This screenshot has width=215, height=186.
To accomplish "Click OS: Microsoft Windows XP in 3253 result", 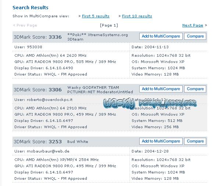I will point(158,166).
